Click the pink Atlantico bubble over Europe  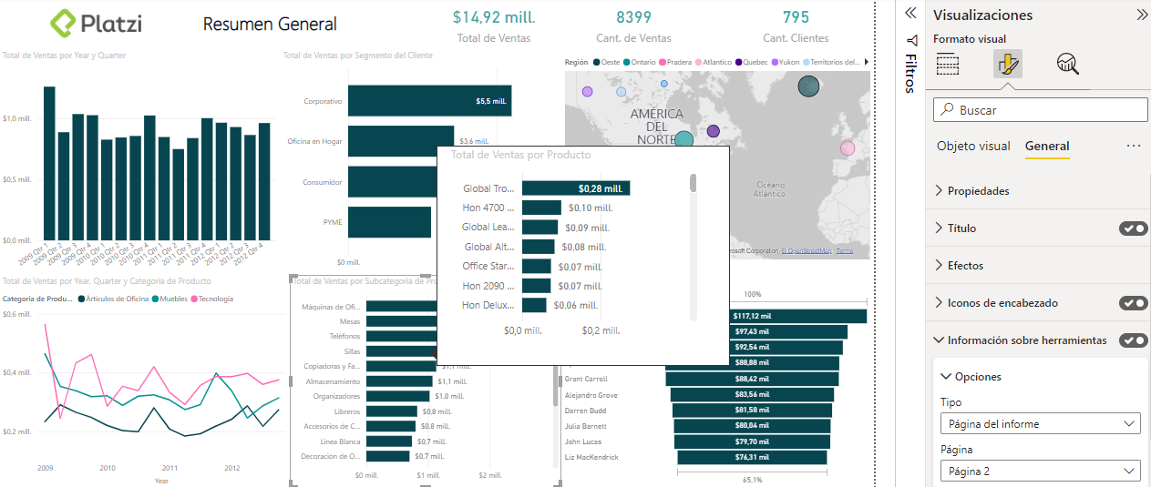point(848,147)
